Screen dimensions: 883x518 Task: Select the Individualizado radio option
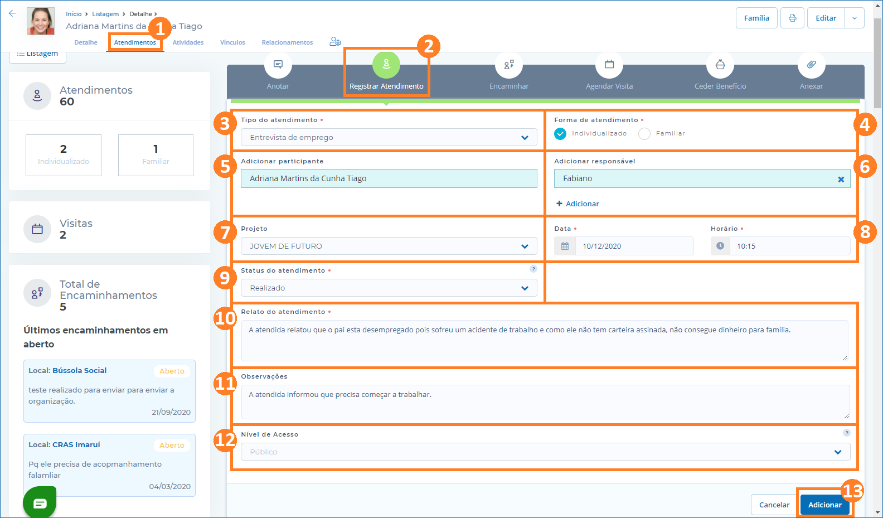(560, 134)
